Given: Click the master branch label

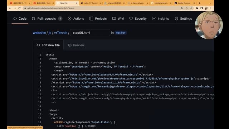Looking at the screenshot, I should click(121, 33).
